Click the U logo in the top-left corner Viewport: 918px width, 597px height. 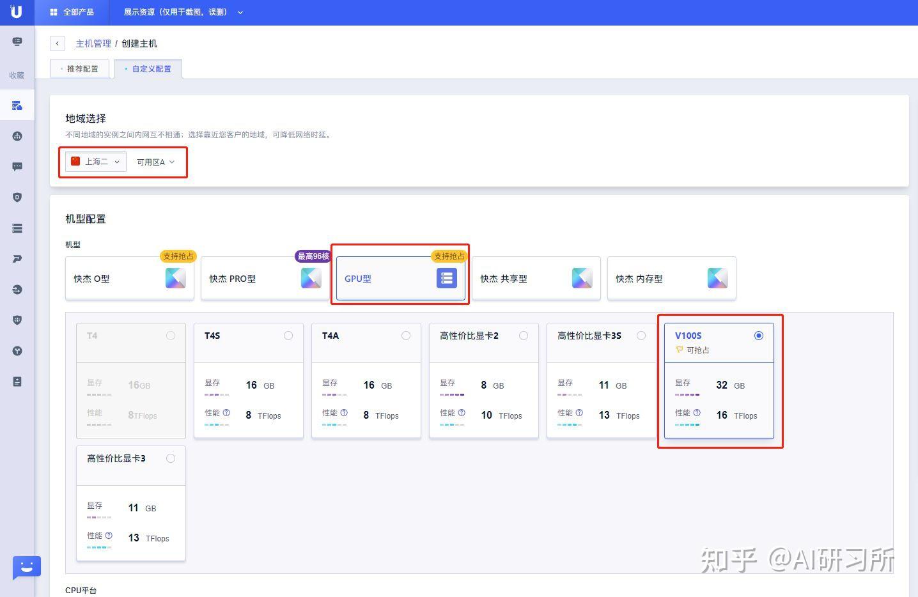[x=17, y=12]
